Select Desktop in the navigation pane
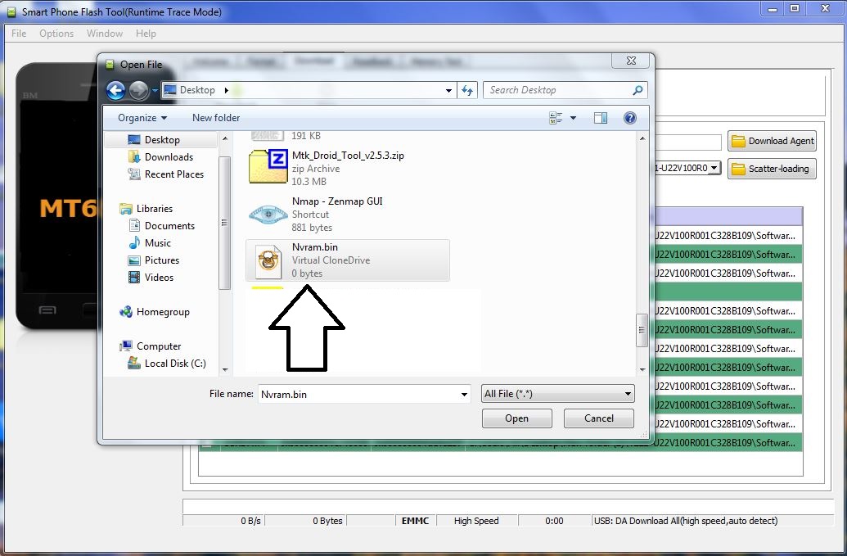The width and height of the screenshot is (847, 556). (162, 140)
